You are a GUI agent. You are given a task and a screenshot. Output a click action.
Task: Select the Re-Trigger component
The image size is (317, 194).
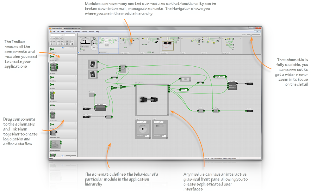pos(216,110)
